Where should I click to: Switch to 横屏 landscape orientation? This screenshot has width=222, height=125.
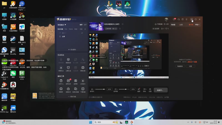[81, 25]
